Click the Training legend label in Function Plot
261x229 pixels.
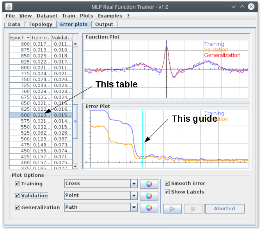(x=214, y=44)
